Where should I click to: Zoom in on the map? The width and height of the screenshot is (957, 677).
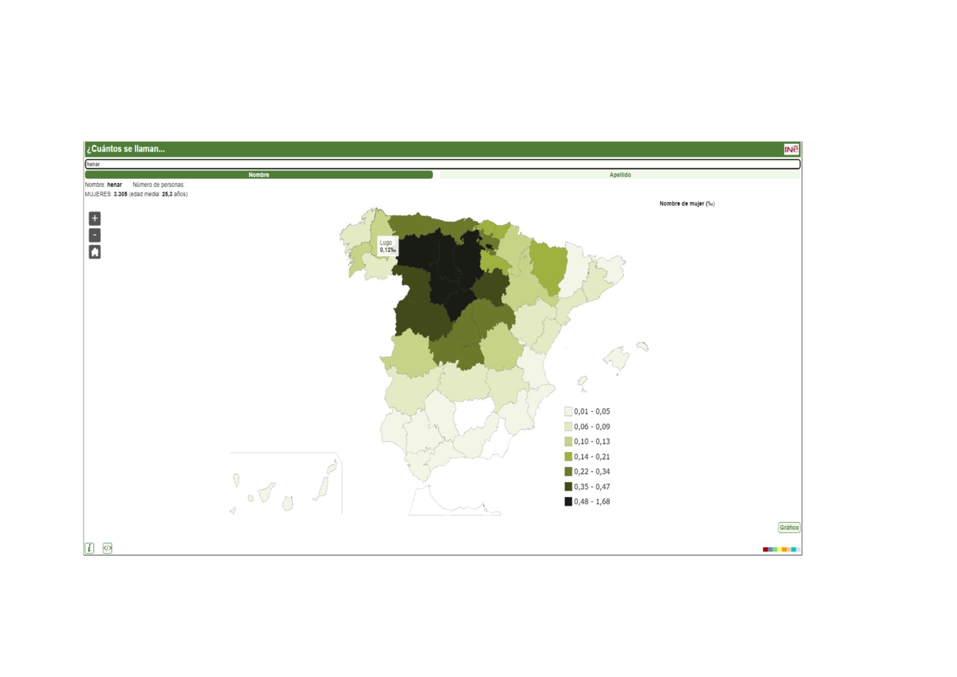(x=94, y=218)
